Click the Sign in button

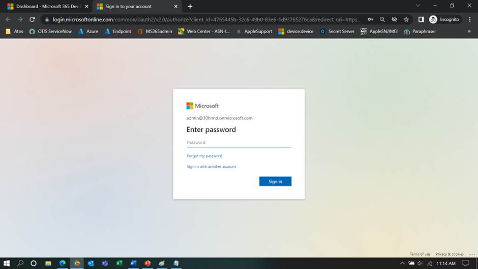(275, 182)
